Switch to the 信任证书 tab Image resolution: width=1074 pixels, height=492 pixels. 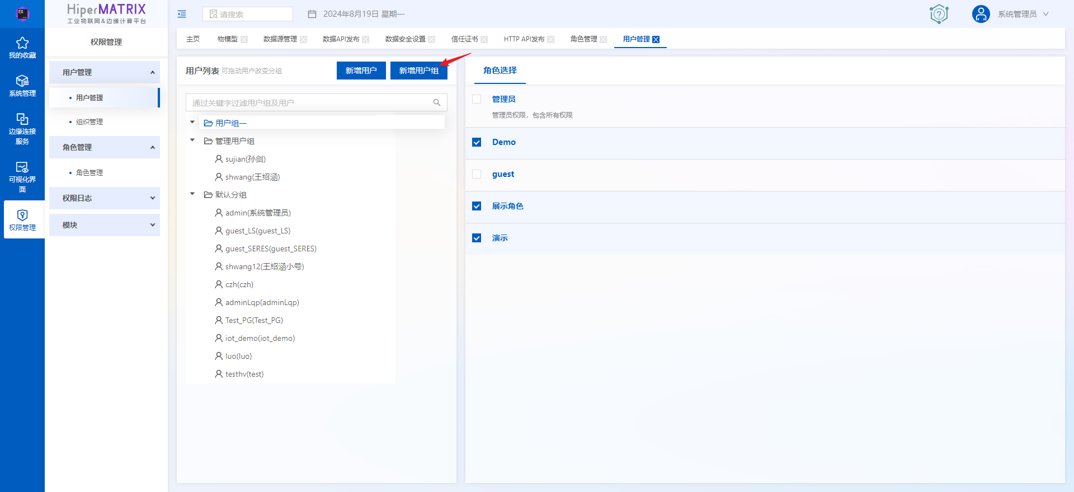pos(464,39)
